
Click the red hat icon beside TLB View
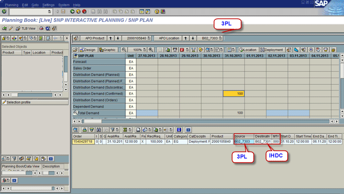(41, 28)
